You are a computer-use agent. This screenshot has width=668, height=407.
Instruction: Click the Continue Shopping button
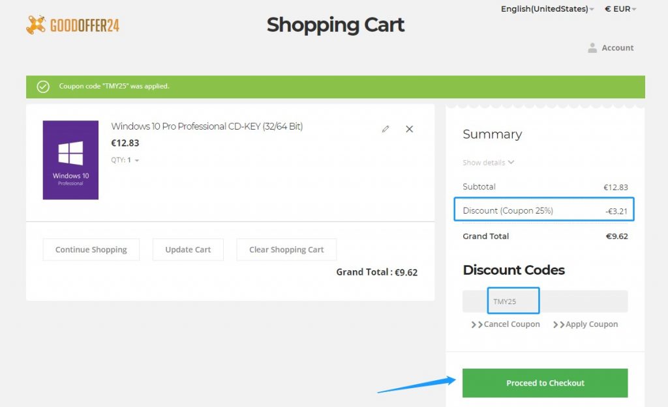click(91, 249)
